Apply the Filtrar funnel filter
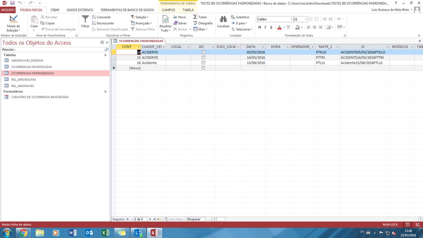The width and height of the screenshot is (423, 238). tap(85, 21)
